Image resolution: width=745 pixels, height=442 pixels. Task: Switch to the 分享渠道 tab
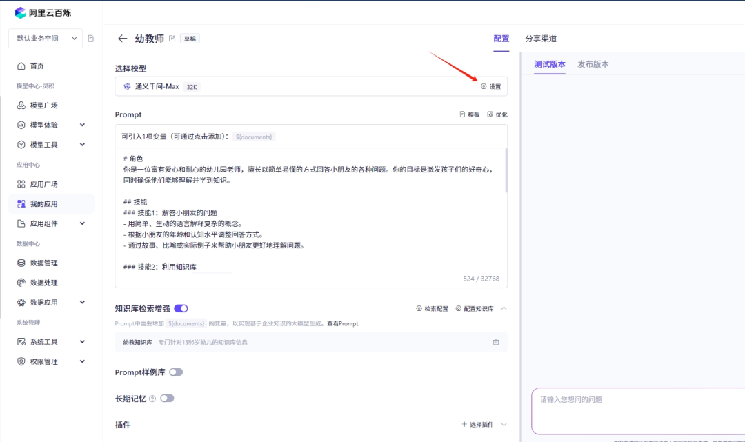(x=540, y=39)
